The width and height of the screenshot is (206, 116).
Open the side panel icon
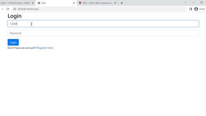pos(191,9)
